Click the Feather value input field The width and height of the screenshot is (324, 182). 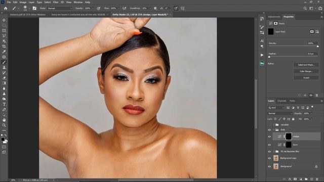point(312,54)
